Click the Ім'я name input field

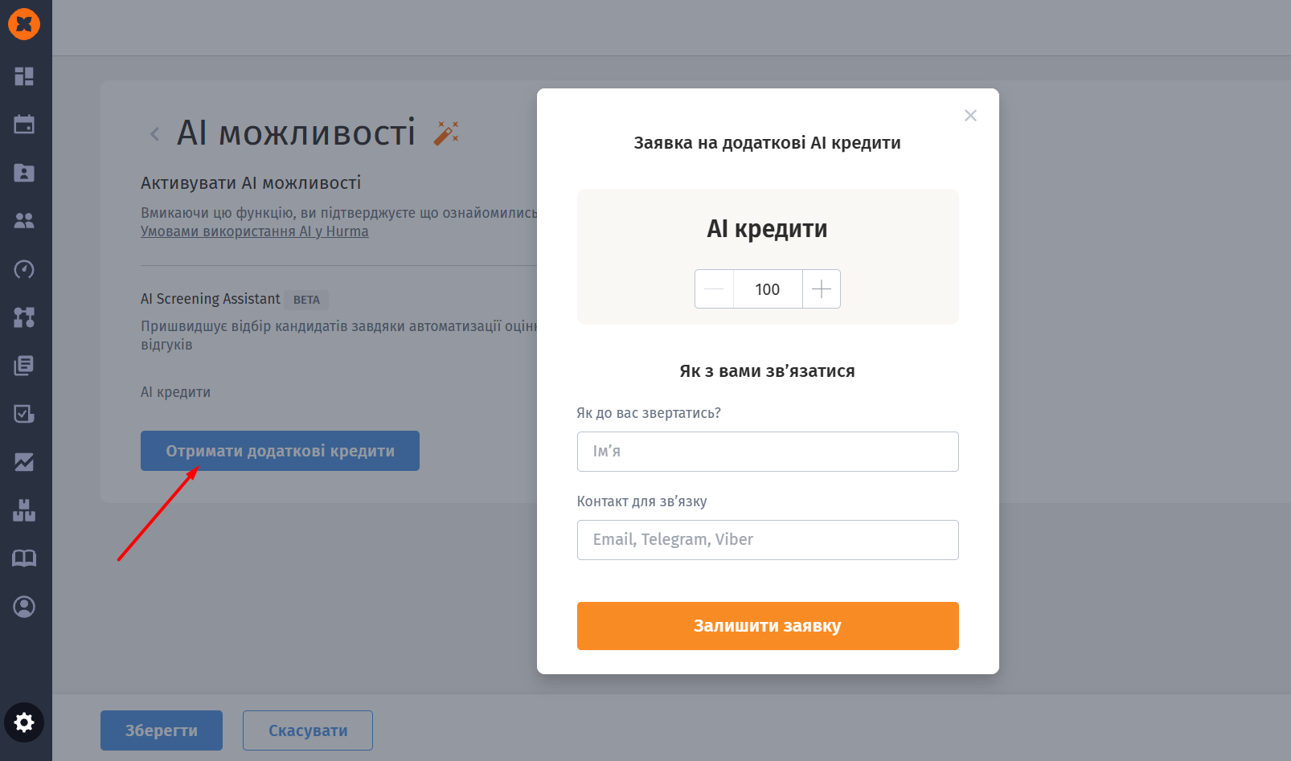point(768,452)
